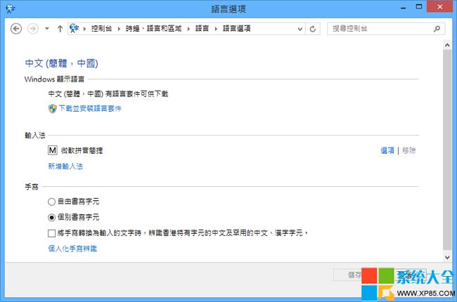Click the 中文 (簡體，中國) heading

(x=61, y=63)
